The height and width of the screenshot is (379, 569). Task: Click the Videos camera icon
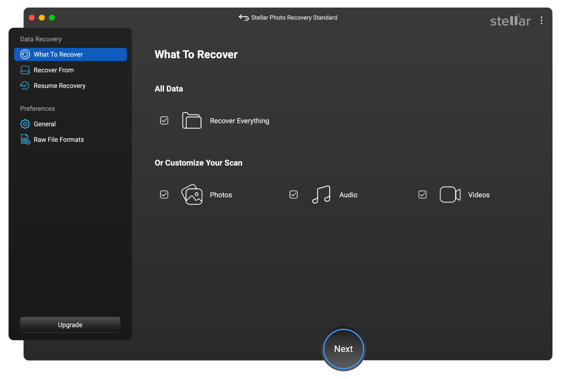pyautogui.click(x=450, y=194)
